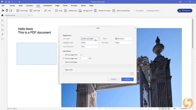Click the Add Image tool
196x110 pixels.
(22, 11)
